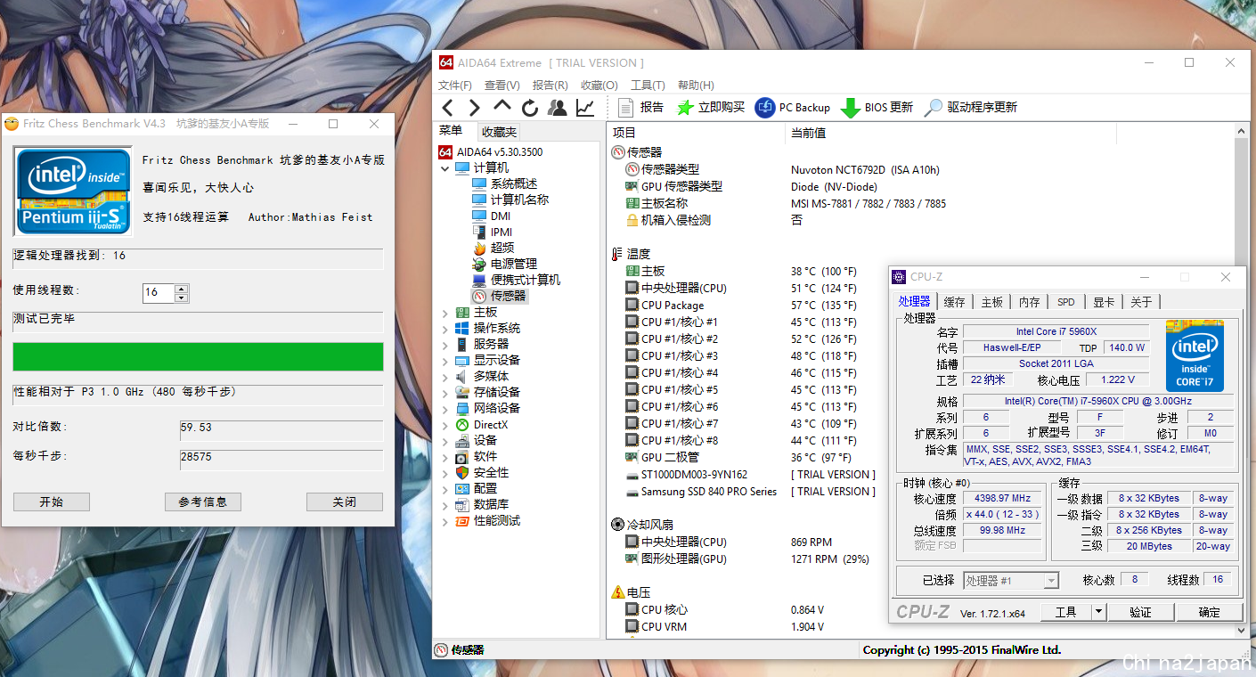Switch to CPU-Z 主板 tab
1256x677 pixels.
pos(991,302)
